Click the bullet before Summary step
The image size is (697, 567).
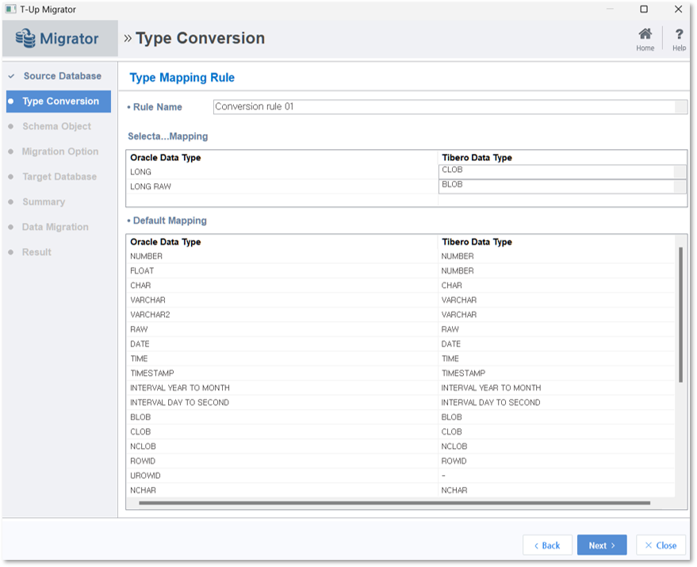coord(11,202)
